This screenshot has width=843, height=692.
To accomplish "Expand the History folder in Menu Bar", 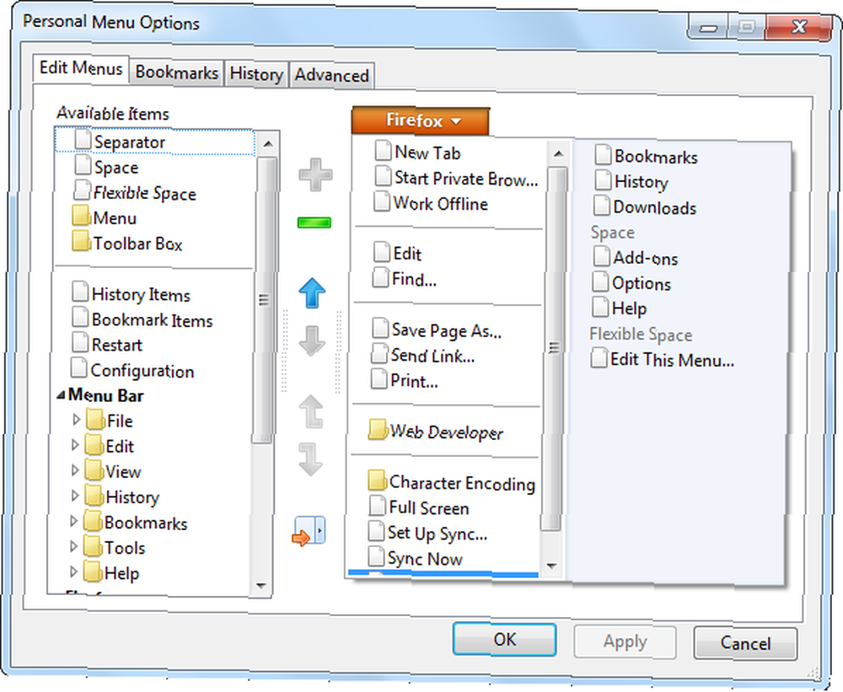I will click(x=75, y=496).
